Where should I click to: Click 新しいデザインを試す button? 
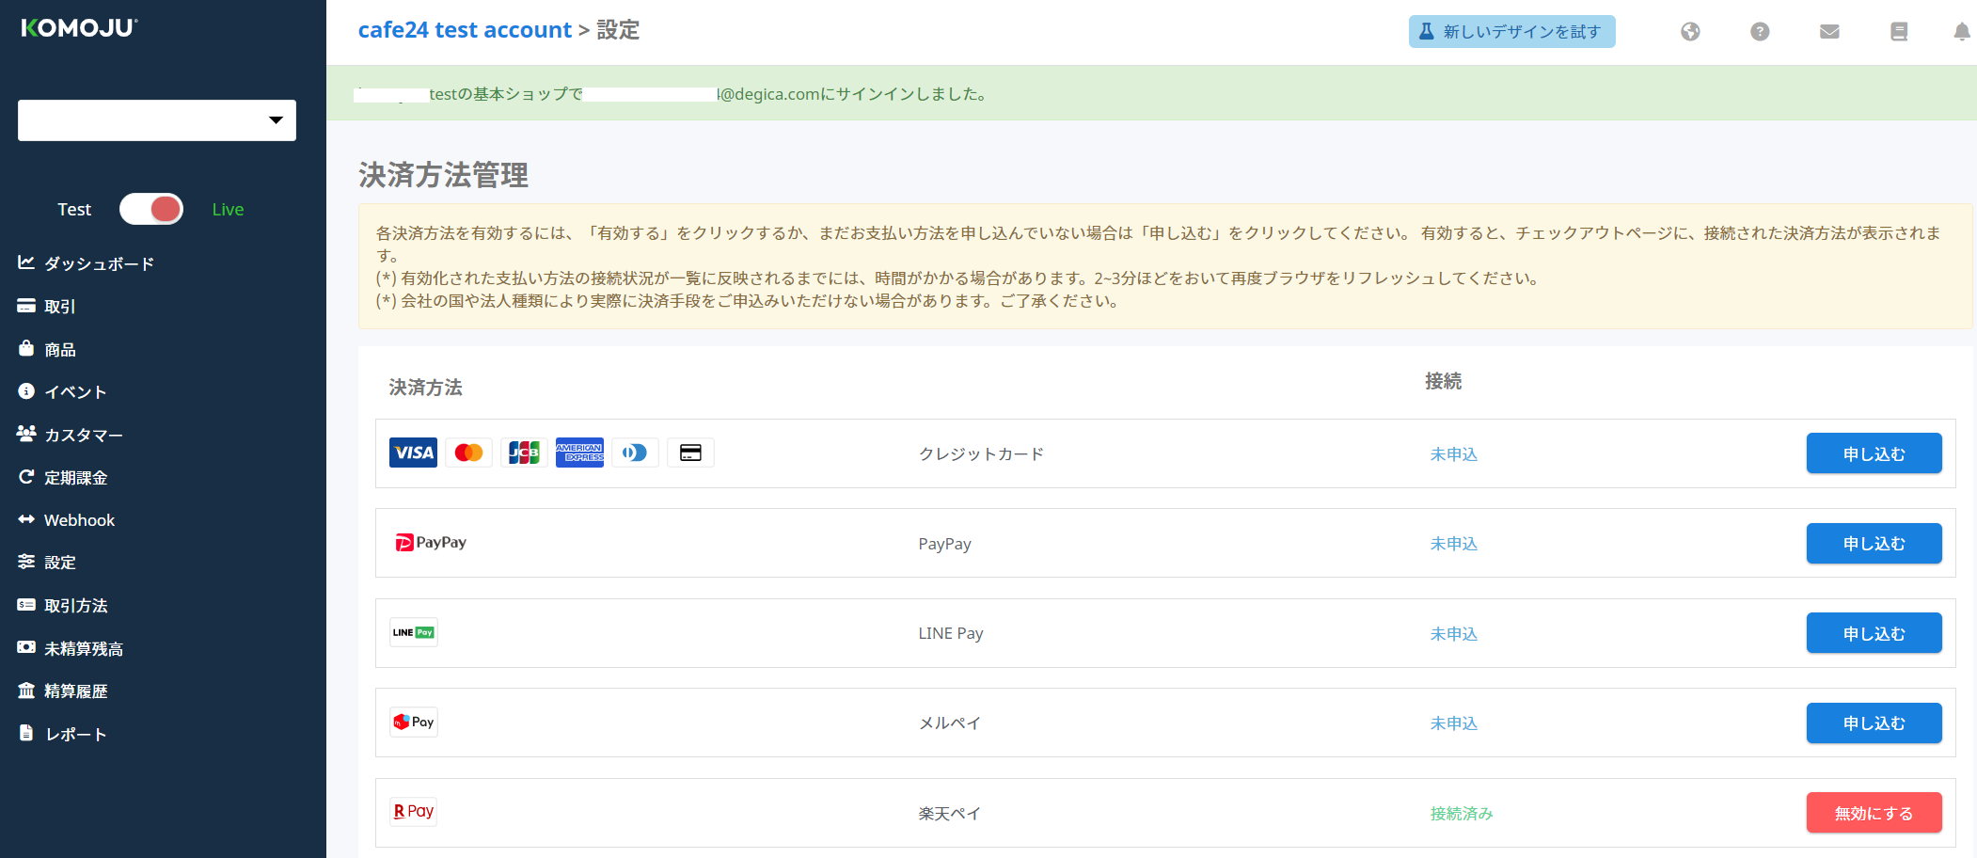point(1511,32)
